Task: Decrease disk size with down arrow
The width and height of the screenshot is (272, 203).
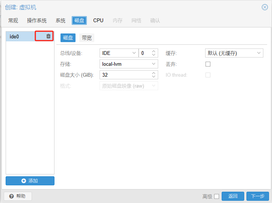Action: click(154, 77)
